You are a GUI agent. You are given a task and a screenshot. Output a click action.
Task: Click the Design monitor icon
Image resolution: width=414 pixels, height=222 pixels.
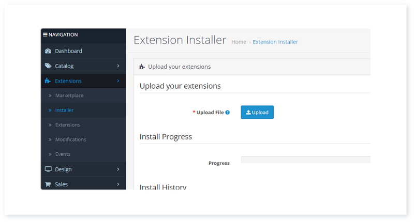click(x=48, y=169)
